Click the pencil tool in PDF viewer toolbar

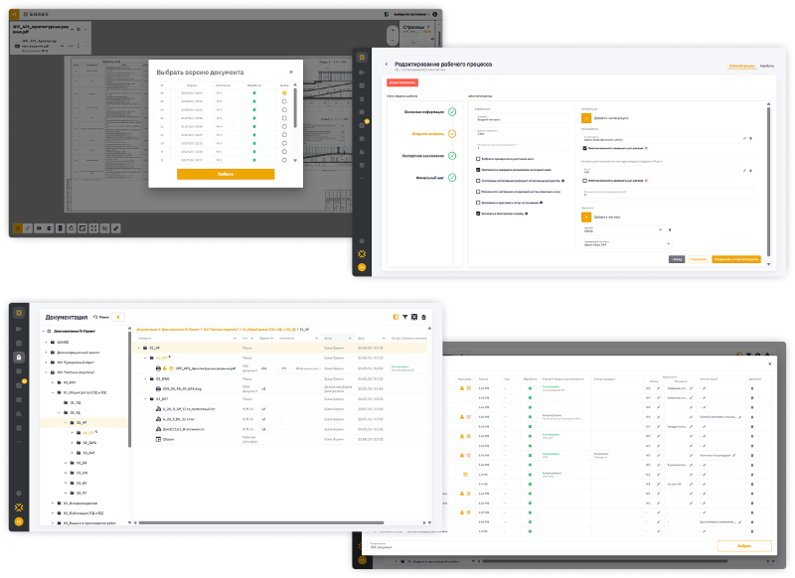pos(116,227)
